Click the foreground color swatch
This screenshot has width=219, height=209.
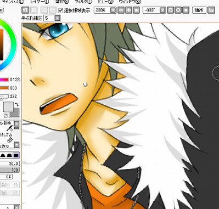[8, 107]
